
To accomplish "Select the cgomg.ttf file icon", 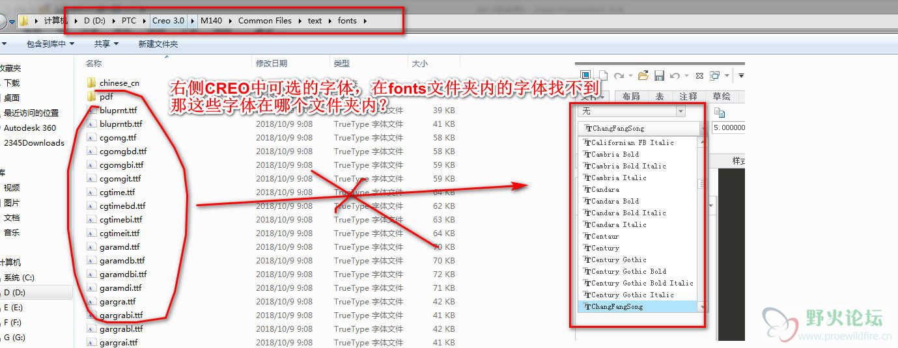I will point(92,137).
